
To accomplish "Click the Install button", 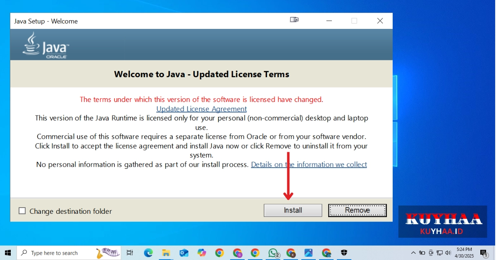I will [x=293, y=210].
